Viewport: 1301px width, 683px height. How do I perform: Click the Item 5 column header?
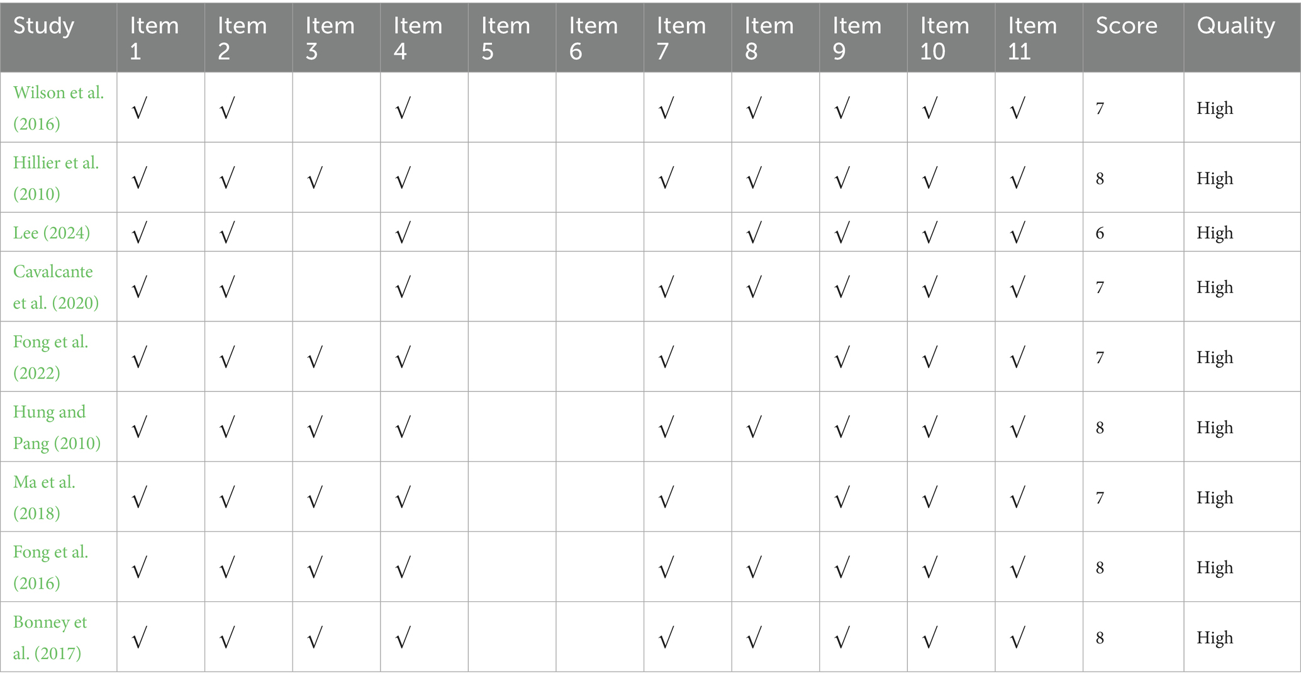pyautogui.click(x=505, y=38)
